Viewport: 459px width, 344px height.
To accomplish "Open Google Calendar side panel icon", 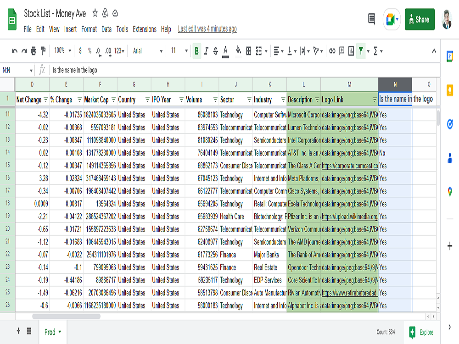I will click(450, 56).
